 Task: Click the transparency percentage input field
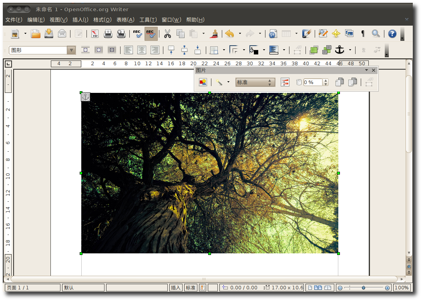point(313,82)
